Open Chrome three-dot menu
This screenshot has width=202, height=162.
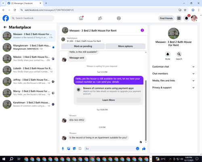click(x=198, y=10)
